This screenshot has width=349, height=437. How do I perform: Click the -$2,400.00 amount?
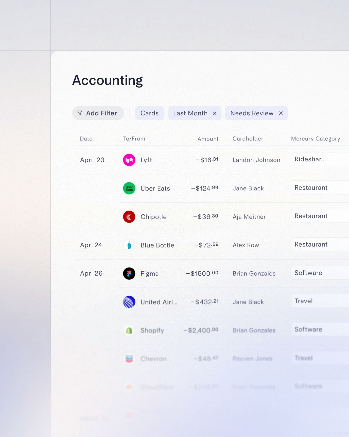[x=201, y=330]
